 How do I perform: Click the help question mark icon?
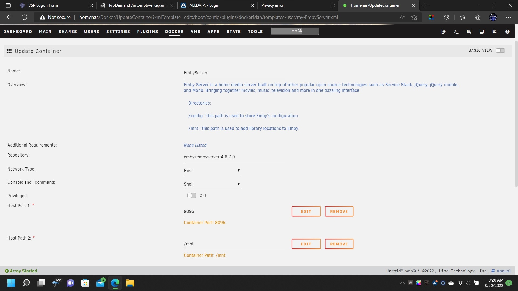(507, 32)
